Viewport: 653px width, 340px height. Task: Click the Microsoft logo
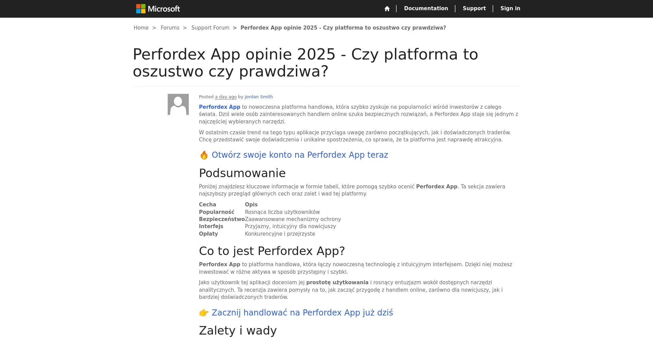point(158,8)
